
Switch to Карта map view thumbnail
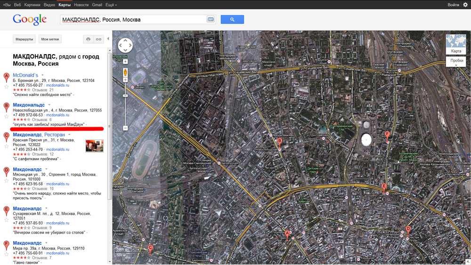pyautogui.click(x=455, y=44)
